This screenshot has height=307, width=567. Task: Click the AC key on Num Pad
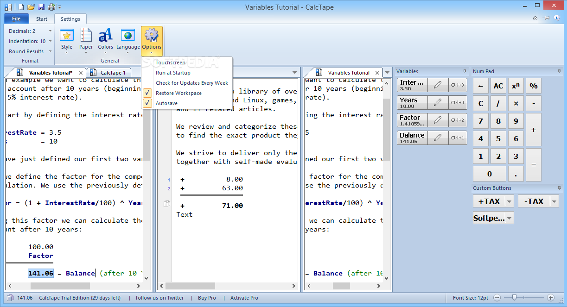(x=498, y=86)
